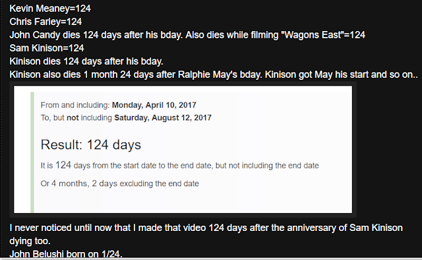
Task: Click the "Kevin Meaney=124" line
Action: tap(50, 9)
